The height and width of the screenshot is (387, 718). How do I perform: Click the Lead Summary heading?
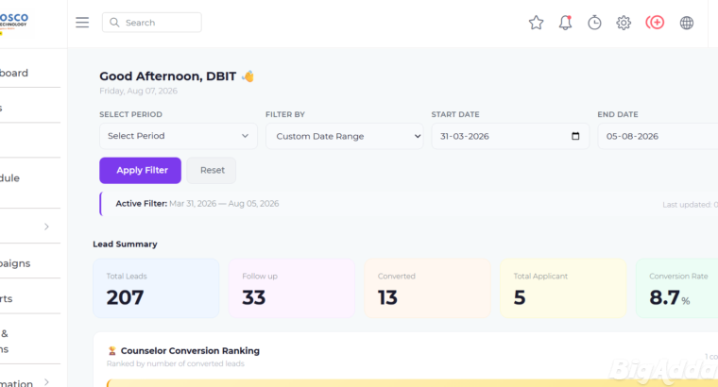pyautogui.click(x=125, y=244)
